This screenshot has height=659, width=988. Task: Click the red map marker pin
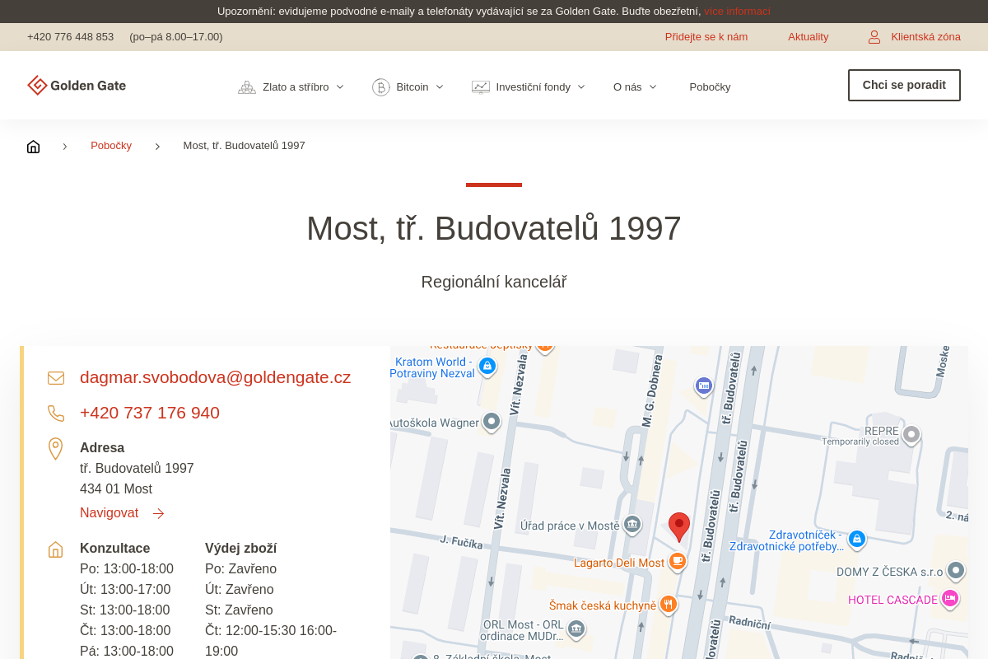click(x=679, y=527)
